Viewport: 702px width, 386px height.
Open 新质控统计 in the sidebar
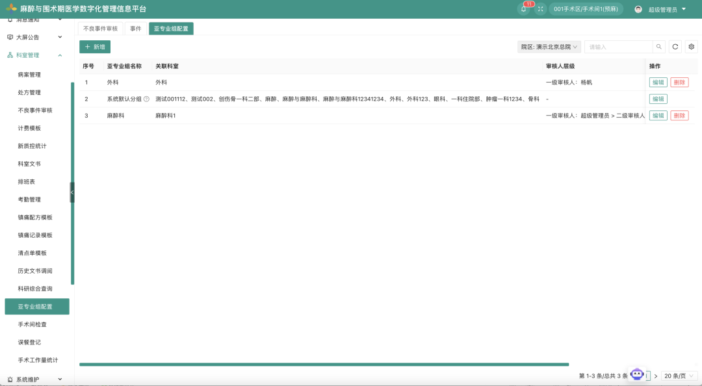pyautogui.click(x=32, y=146)
